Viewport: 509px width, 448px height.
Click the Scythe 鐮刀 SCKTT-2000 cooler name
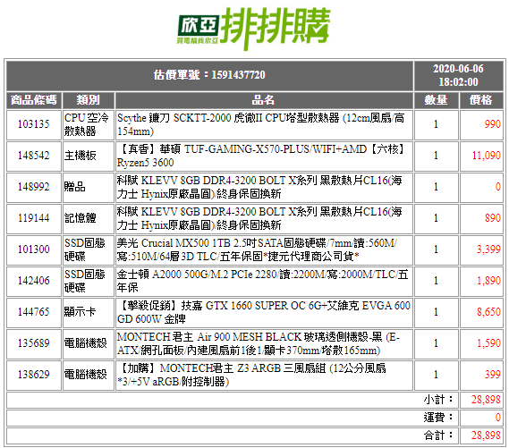261,124
